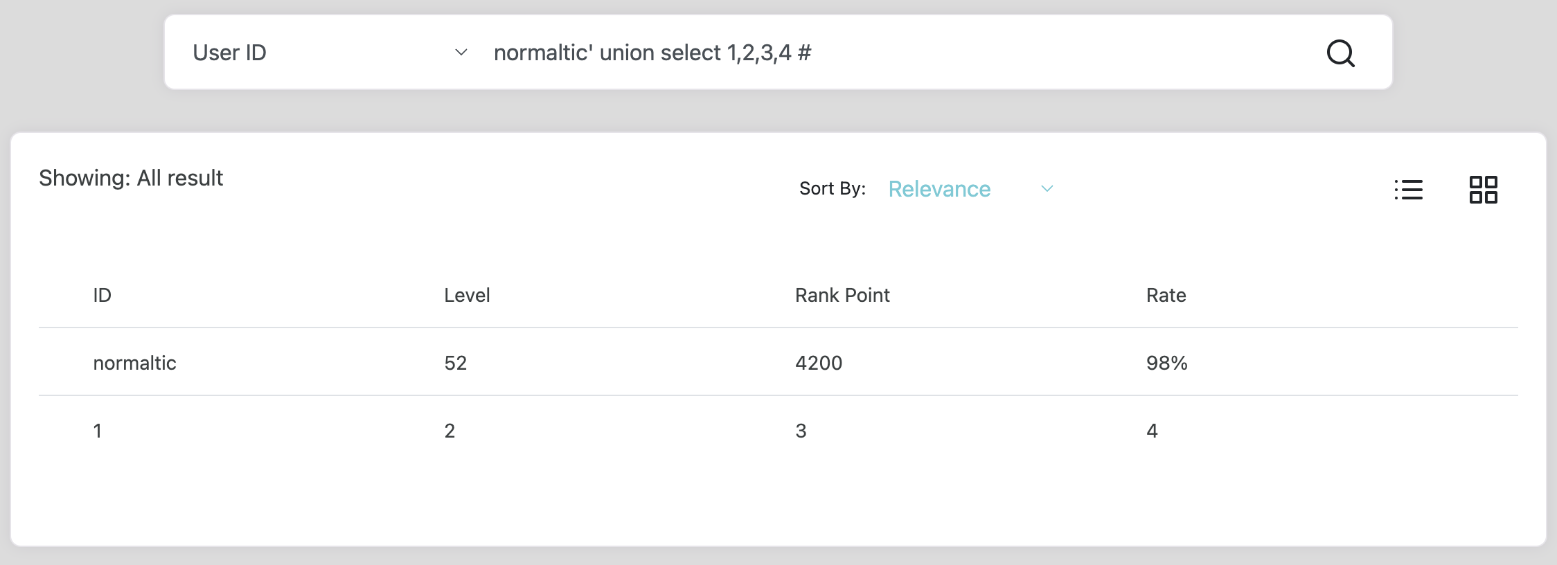This screenshot has height=565, width=1557.
Task: Click the 98% rate cell
Action: click(1166, 363)
